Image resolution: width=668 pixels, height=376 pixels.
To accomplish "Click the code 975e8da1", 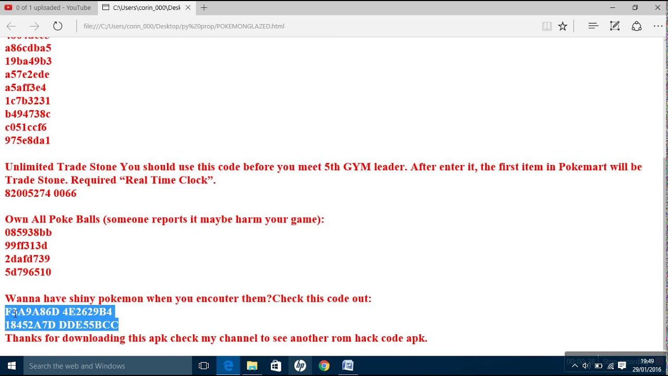I will 28,140.
